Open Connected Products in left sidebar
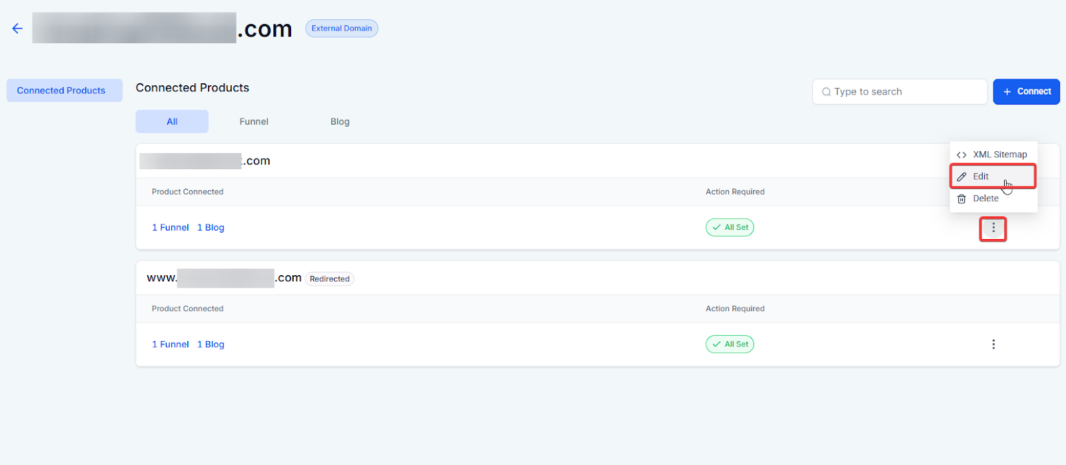 (x=61, y=91)
